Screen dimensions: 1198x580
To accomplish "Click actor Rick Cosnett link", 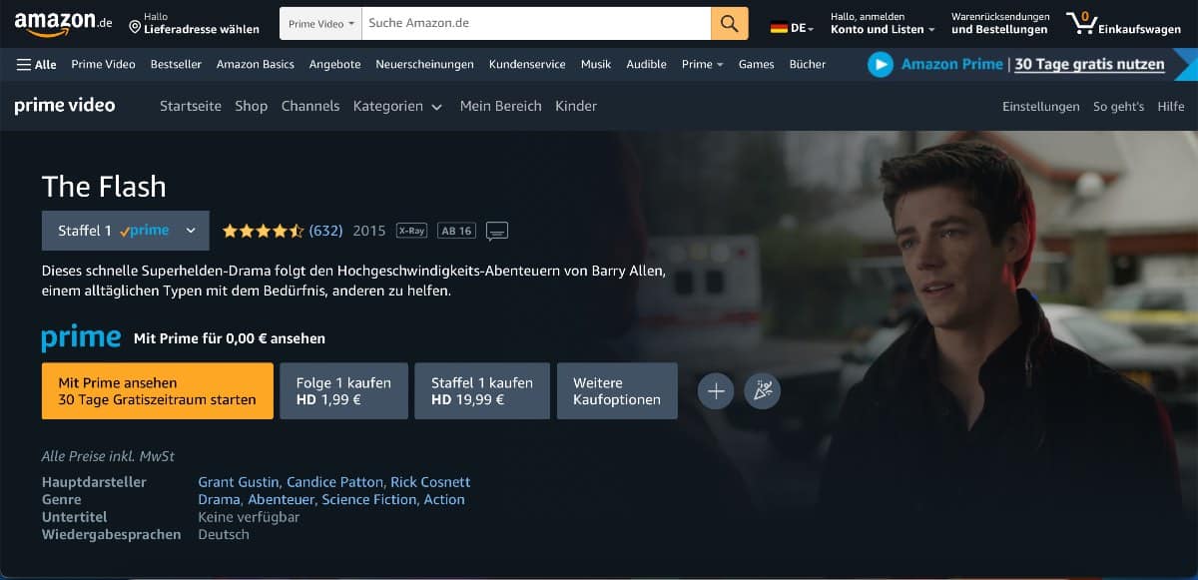I will click(430, 482).
